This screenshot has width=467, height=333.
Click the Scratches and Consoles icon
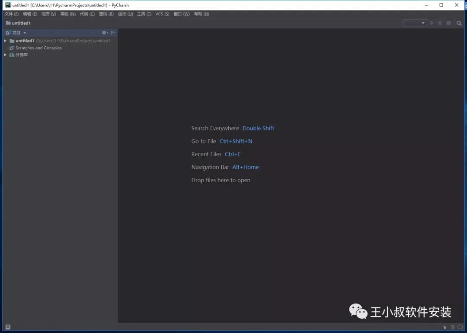tap(12, 48)
